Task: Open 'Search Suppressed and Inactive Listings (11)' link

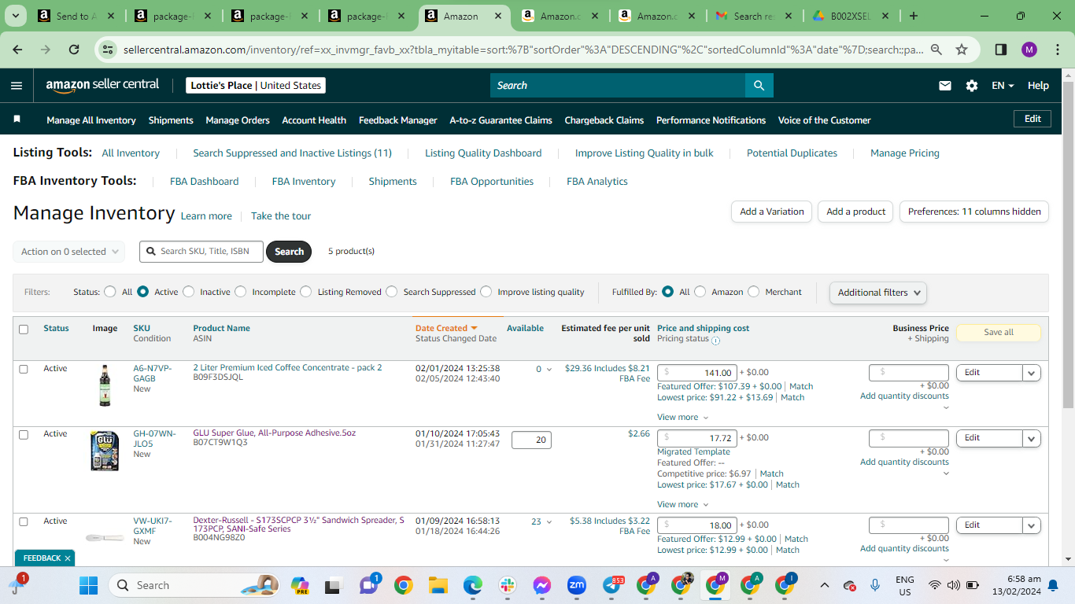Action: point(292,153)
